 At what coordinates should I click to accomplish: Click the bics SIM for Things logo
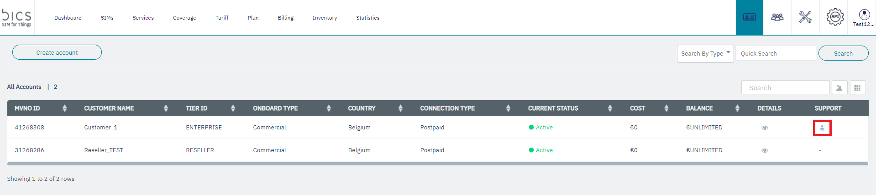pyautogui.click(x=17, y=18)
